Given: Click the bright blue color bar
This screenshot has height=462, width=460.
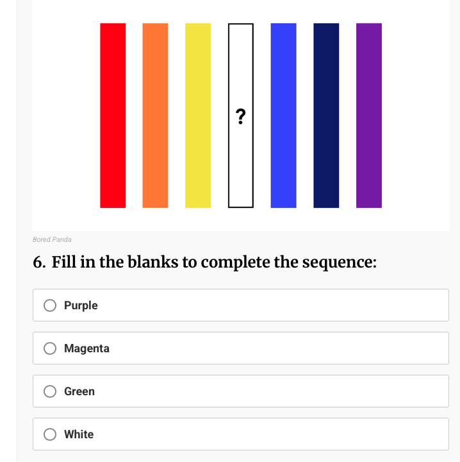Looking at the screenshot, I should [x=284, y=116].
